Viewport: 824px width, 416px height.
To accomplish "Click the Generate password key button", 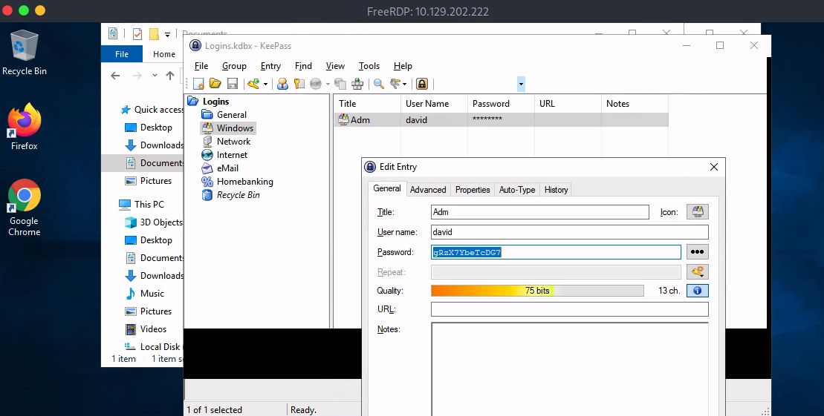I will (698, 271).
